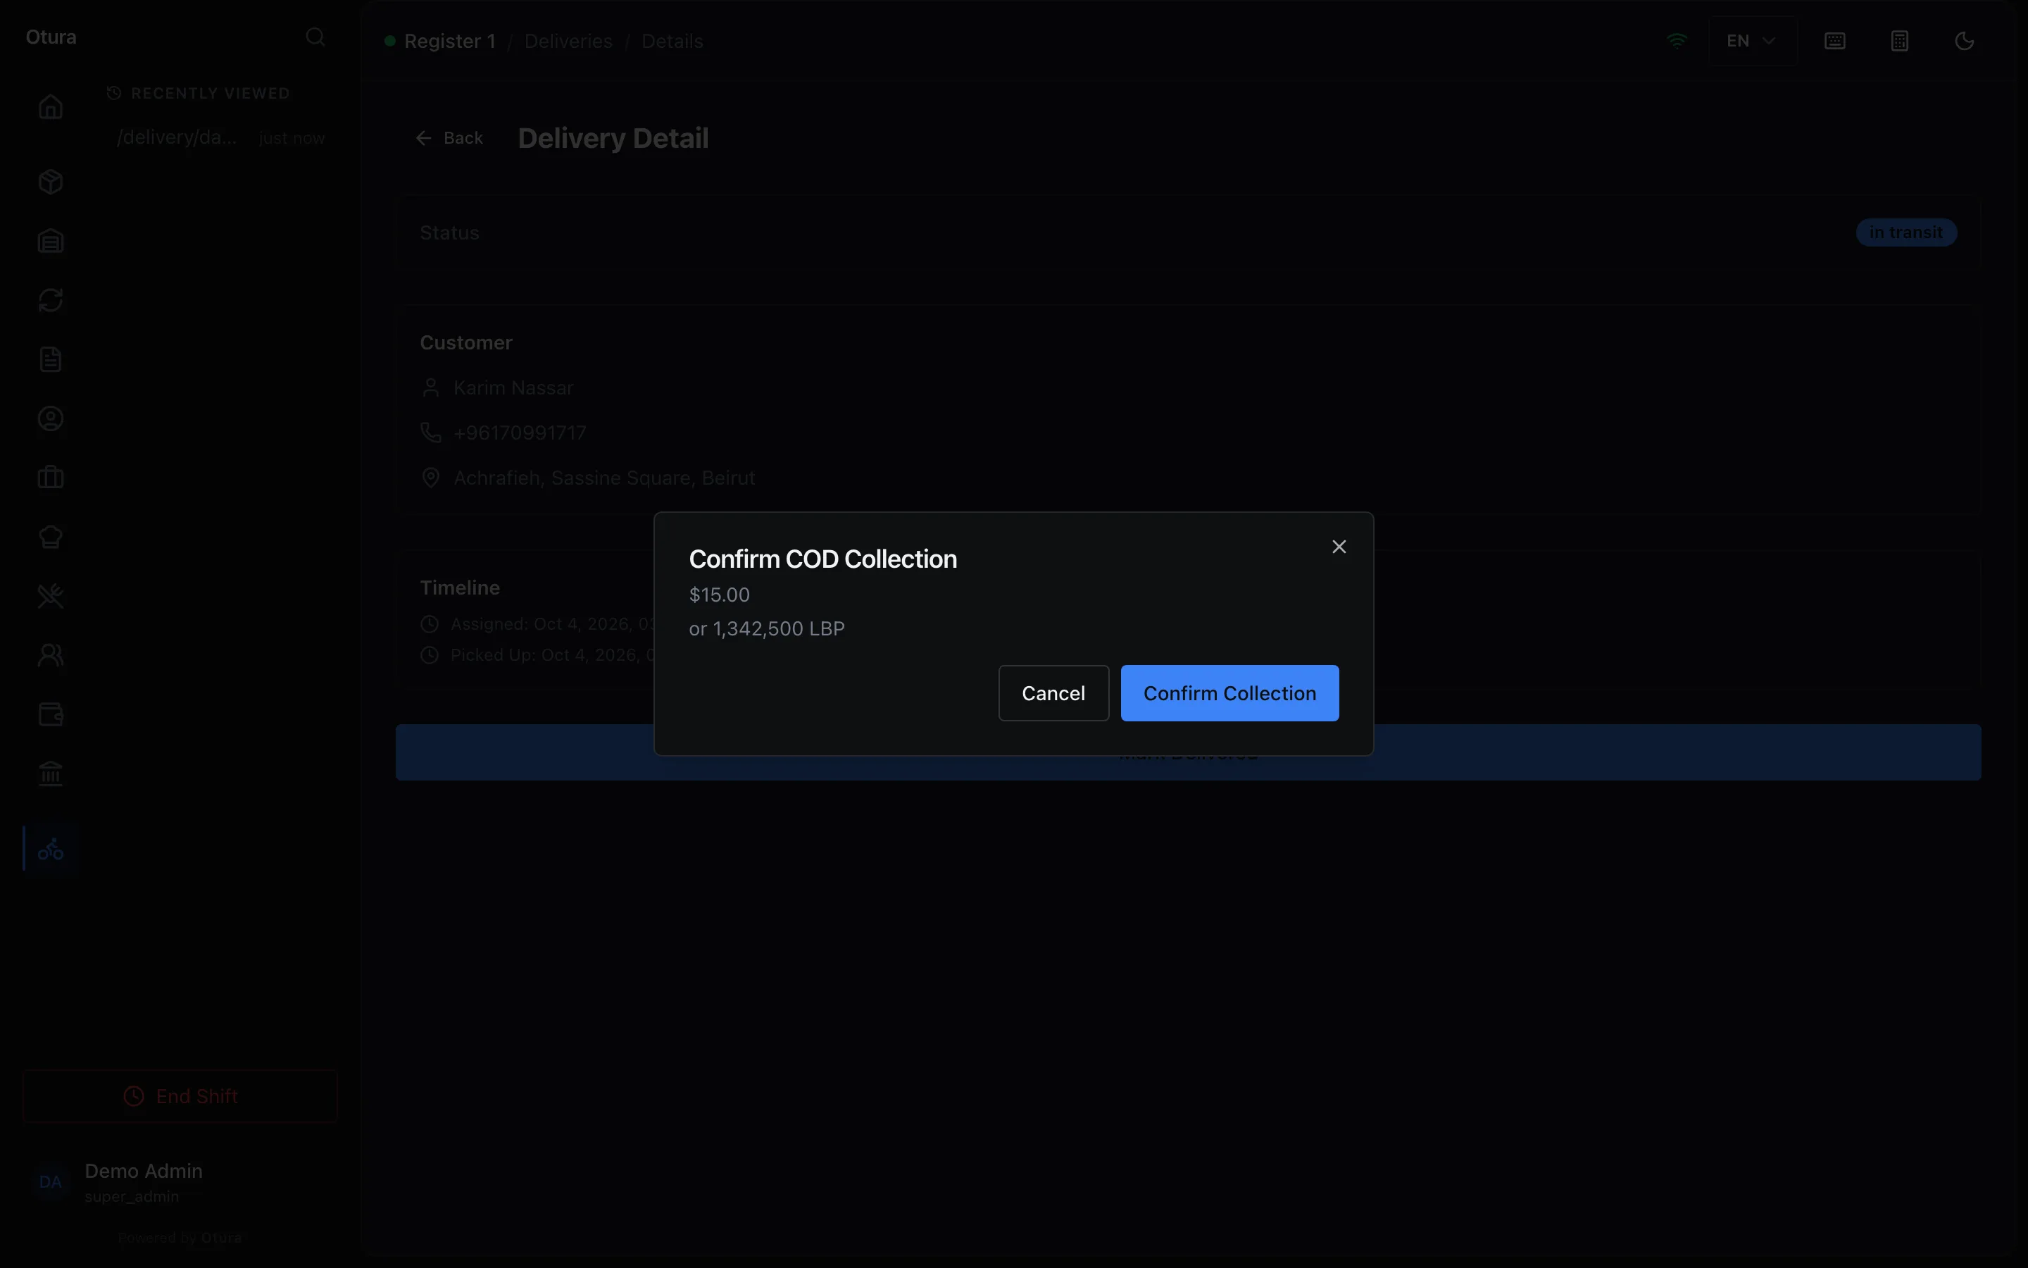Open the refresh/sync sidebar icon
The image size is (2028, 1268).
click(x=50, y=300)
